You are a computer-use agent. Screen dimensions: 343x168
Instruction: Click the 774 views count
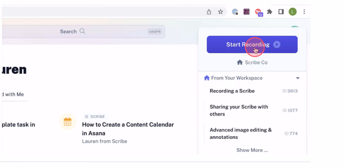point(291,133)
